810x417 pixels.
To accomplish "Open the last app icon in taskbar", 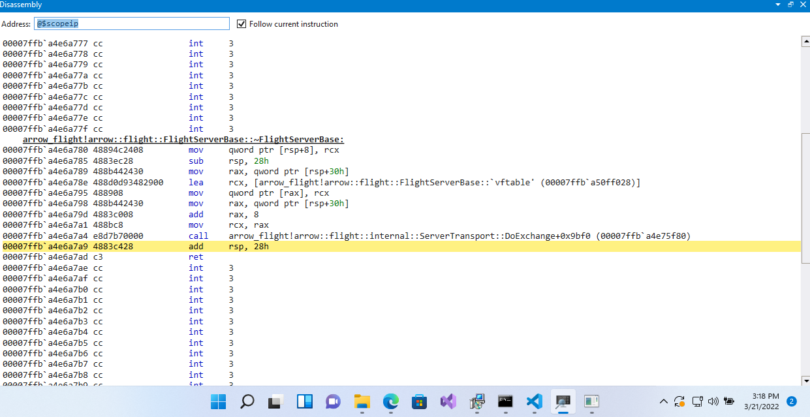I will (591, 401).
